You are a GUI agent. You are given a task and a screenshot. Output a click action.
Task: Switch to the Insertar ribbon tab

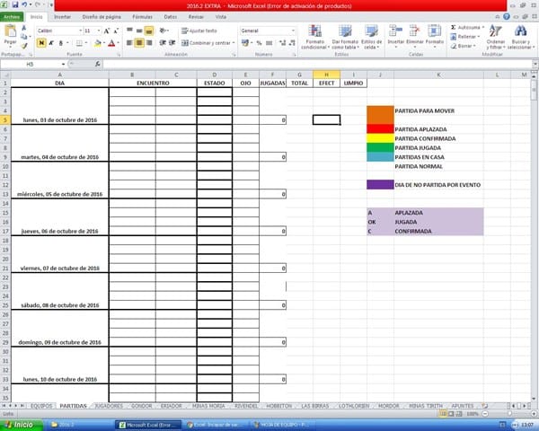point(62,17)
